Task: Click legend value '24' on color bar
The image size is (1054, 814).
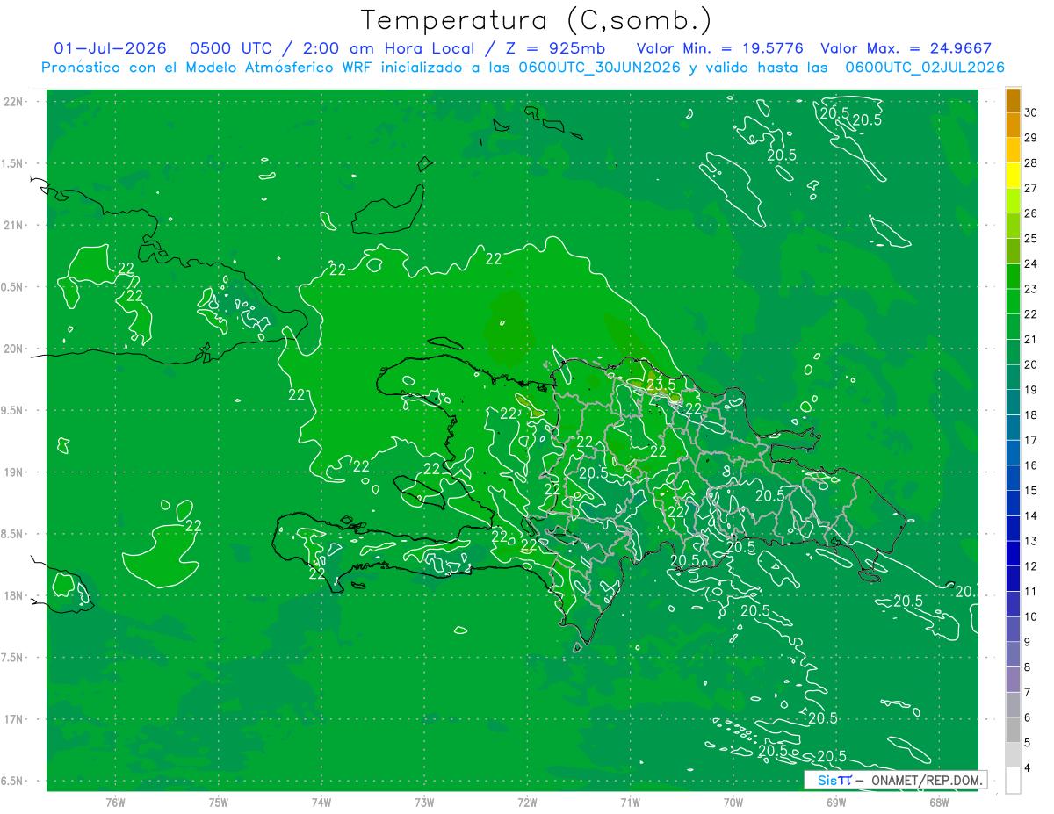Action: coord(1031,263)
